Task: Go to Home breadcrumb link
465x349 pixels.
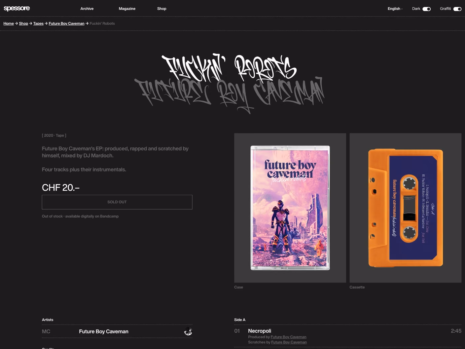Action: tap(9, 23)
